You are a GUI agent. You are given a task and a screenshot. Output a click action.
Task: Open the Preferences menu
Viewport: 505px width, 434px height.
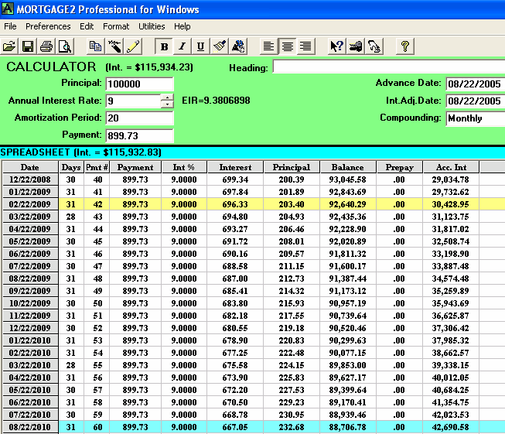click(x=48, y=26)
